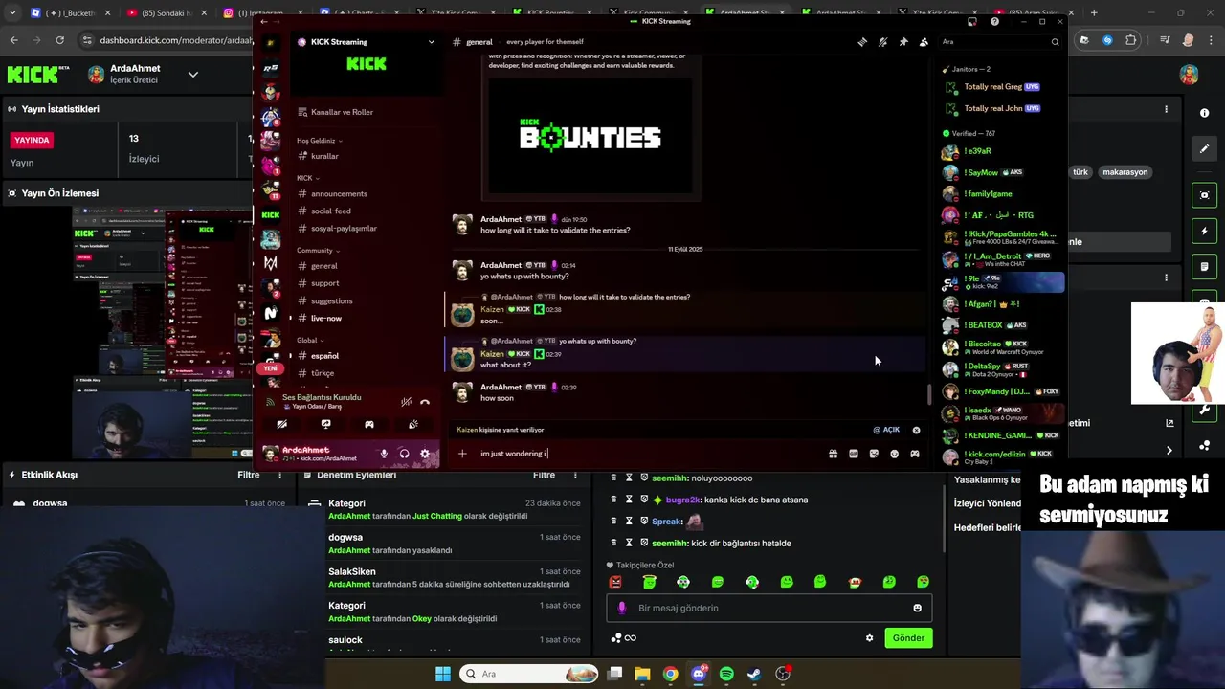The height and width of the screenshot is (689, 1225).
Task: Click the türk tag on the dashboard
Action: (1080, 172)
